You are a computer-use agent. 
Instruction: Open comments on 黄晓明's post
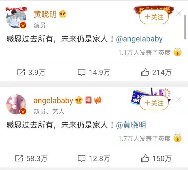point(82,72)
